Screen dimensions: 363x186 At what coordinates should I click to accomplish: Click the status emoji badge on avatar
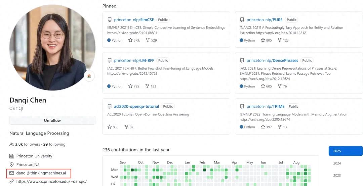[x=89, y=76]
